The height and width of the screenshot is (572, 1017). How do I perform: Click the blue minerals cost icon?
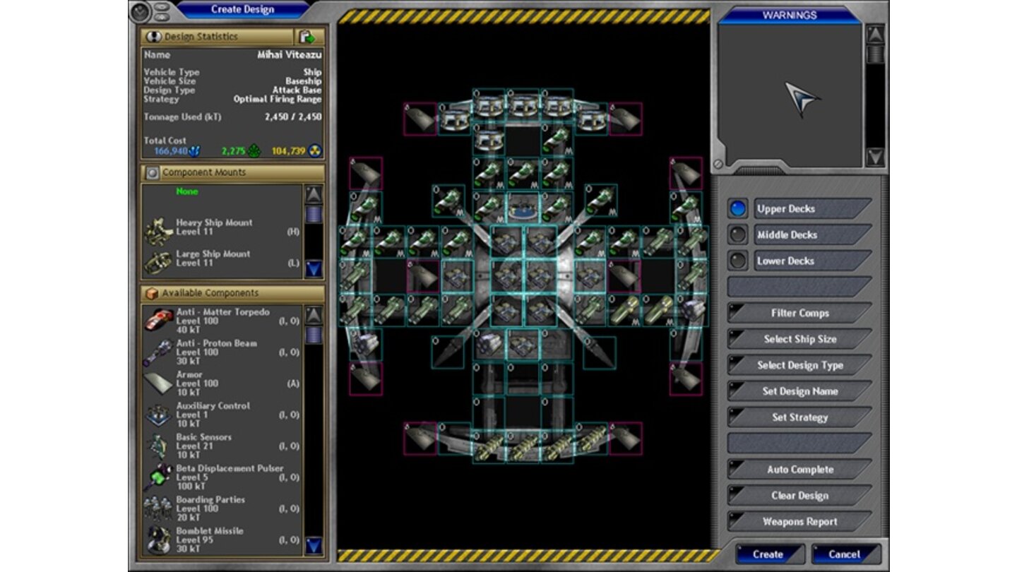pyautogui.click(x=194, y=150)
